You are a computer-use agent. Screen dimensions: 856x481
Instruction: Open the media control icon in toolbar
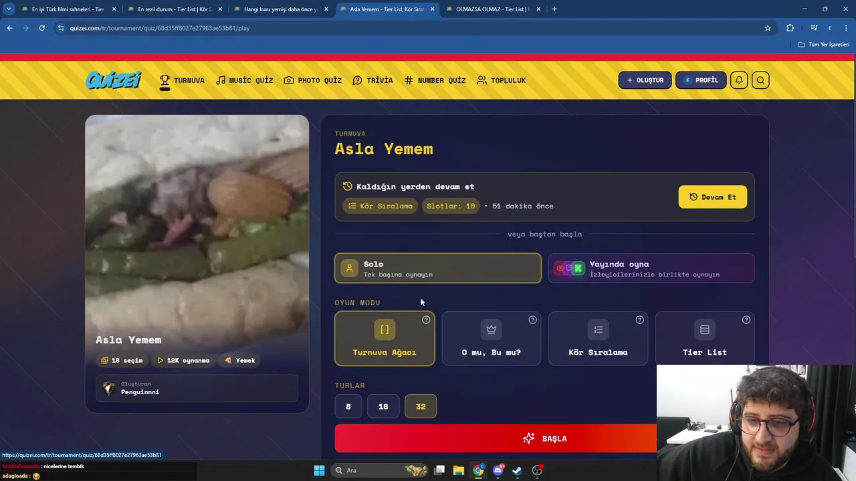pos(814,28)
